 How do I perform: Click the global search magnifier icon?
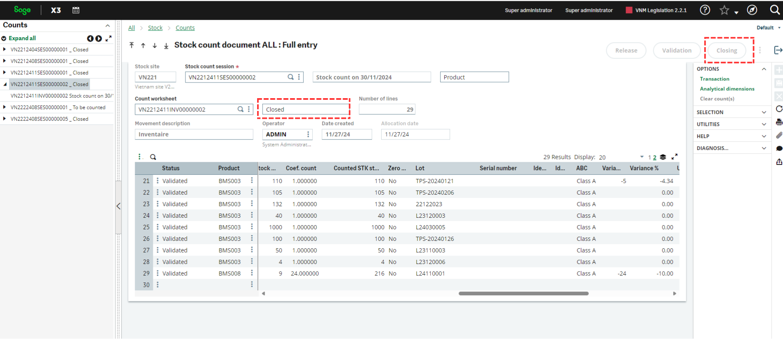coord(775,10)
